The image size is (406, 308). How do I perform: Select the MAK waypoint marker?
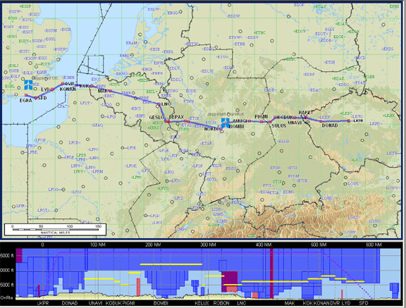[x=110, y=91]
